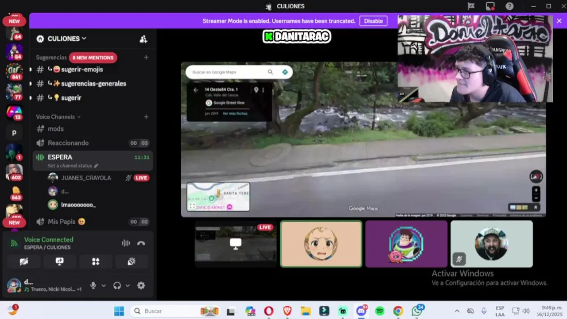The width and height of the screenshot is (567, 319).
Task: Mute the microphone
Action: [x=93, y=286]
